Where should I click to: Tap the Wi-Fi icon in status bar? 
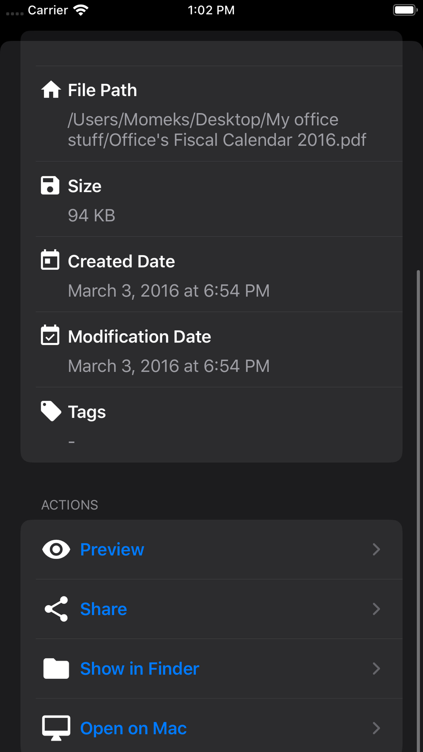coord(80,10)
